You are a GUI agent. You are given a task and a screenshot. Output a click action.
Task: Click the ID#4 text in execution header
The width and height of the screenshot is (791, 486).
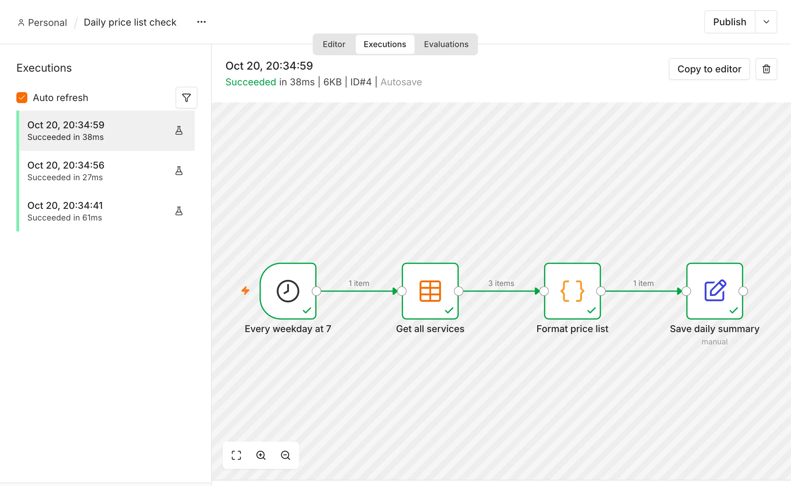tap(361, 82)
